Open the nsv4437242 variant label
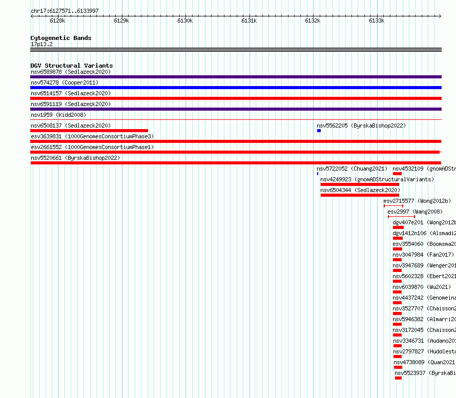 [424, 298]
